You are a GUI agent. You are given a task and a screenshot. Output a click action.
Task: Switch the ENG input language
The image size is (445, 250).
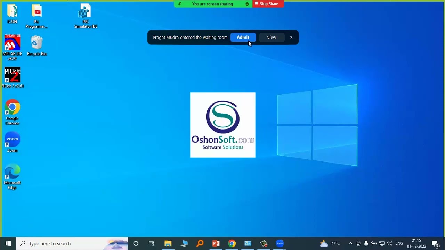tap(399, 243)
